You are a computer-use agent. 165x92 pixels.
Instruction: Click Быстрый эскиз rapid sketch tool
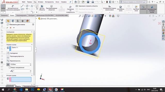coord(136,8)
